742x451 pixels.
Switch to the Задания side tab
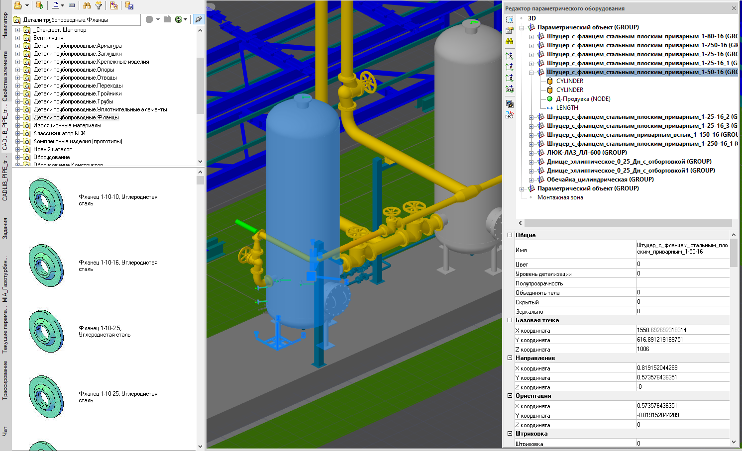[5, 228]
